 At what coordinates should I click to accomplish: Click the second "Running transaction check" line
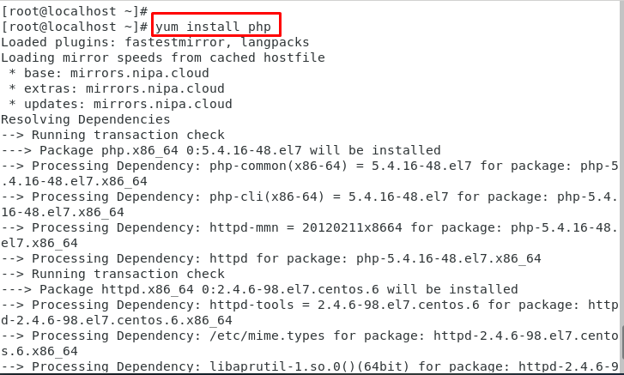pyautogui.click(x=112, y=274)
